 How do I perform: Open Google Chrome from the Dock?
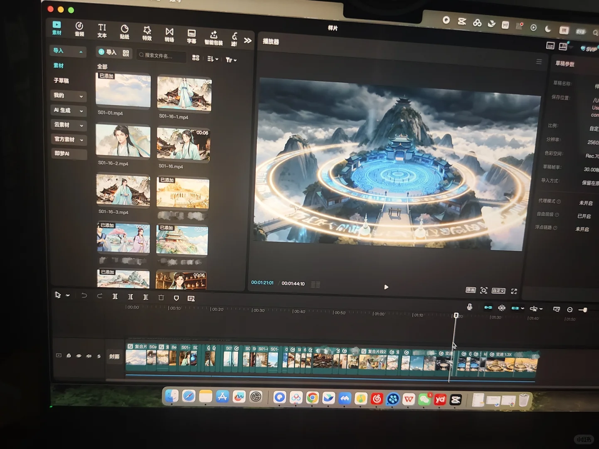[312, 398]
